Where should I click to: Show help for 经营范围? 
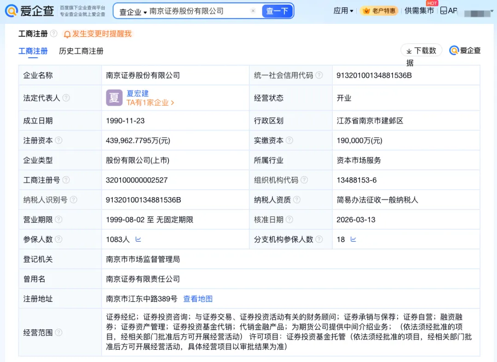pos(58,332)
